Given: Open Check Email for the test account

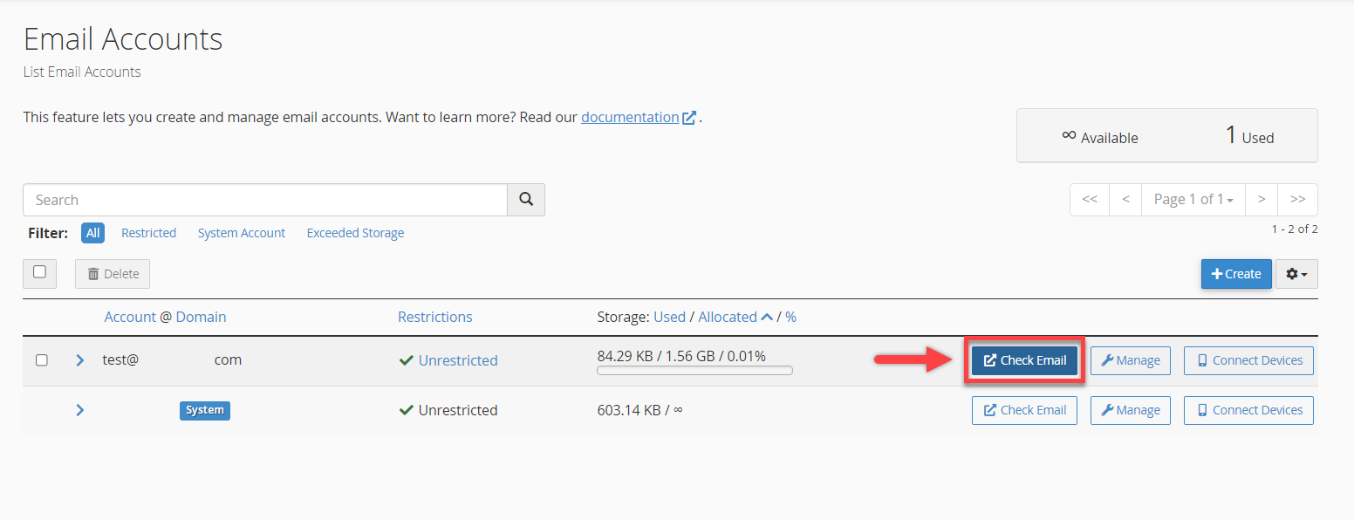Looking at the screenshot, I should [1024, 359].
